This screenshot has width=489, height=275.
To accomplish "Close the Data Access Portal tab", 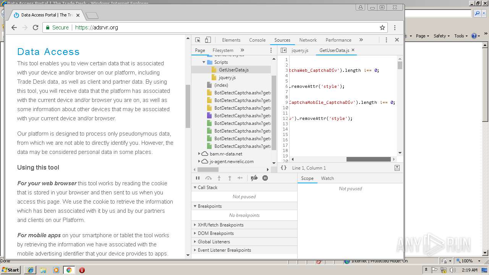I will tap(78, 15).
